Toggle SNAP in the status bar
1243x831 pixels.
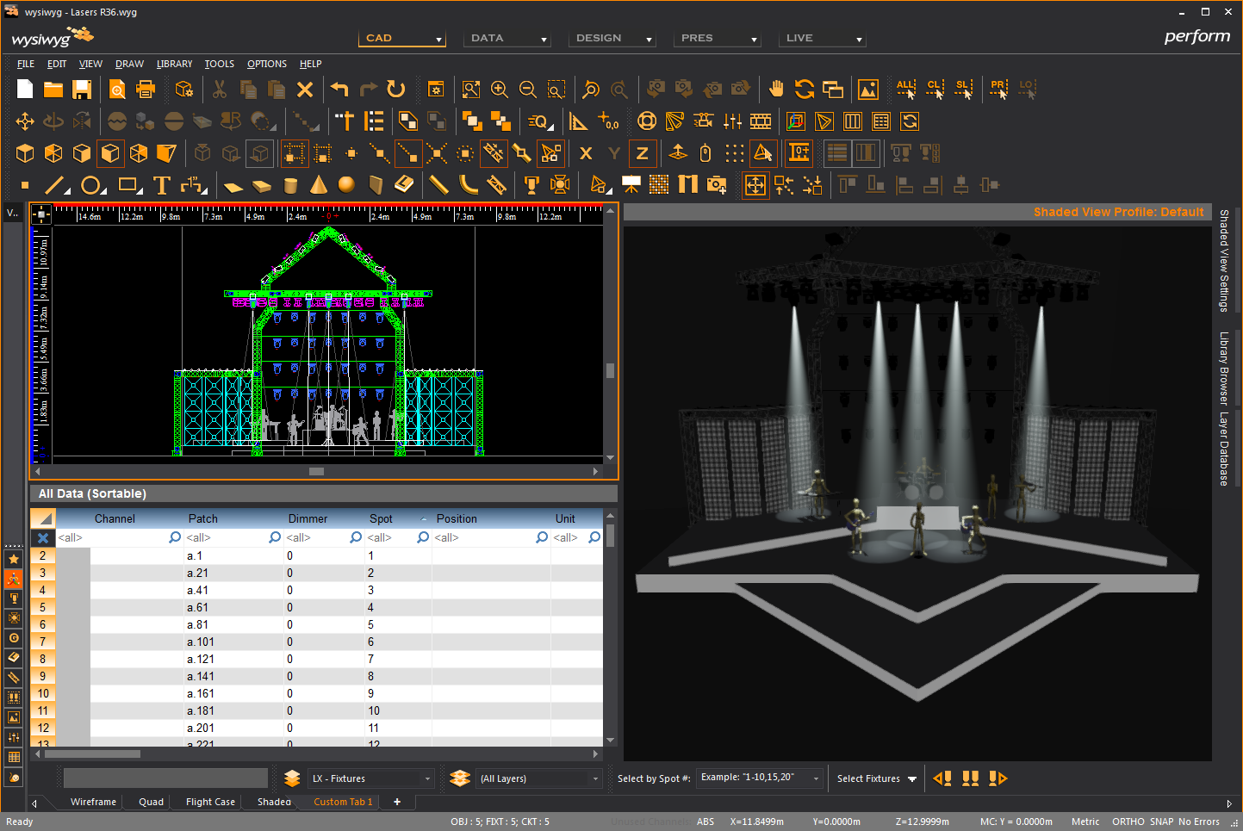coord(1161,822)
